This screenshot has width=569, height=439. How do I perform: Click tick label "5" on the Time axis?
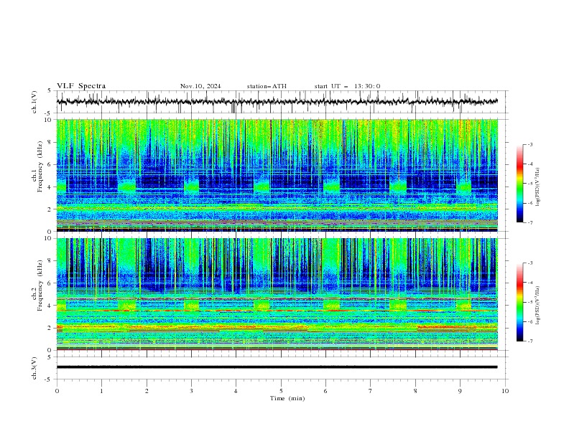tap(281, 391)
